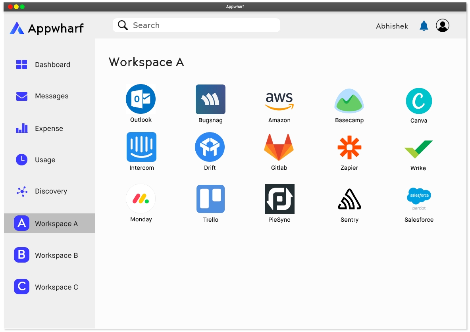Minimize window with yellow button
Image resolution: width=470 pixels, height=332 pixels.
(x=16, y=7)
